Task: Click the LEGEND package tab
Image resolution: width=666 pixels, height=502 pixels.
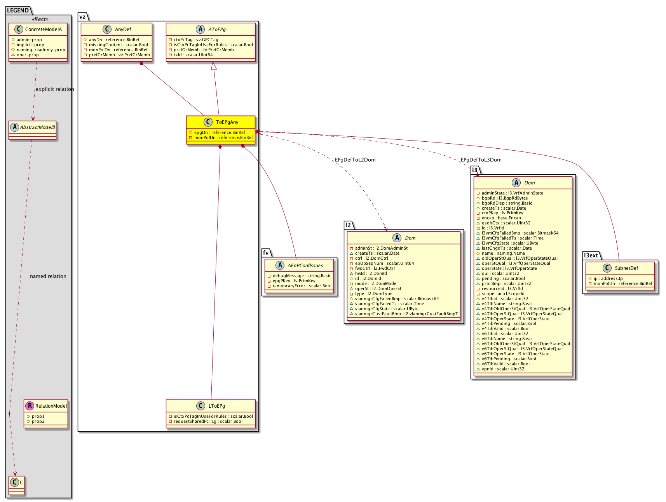Action: (x=18, y=10)
